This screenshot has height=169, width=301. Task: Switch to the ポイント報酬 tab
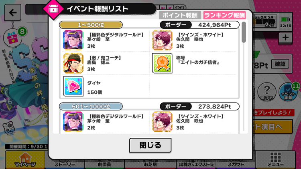point(180,15)
